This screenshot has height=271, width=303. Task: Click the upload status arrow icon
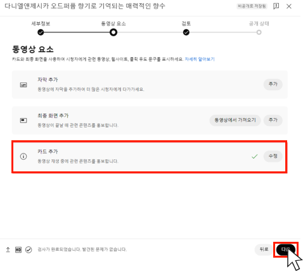point(8,249)
